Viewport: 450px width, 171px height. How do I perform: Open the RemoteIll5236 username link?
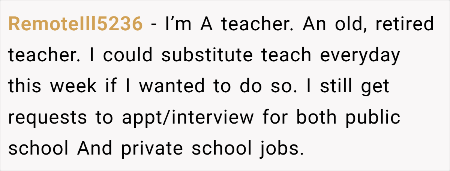point(75,25)
